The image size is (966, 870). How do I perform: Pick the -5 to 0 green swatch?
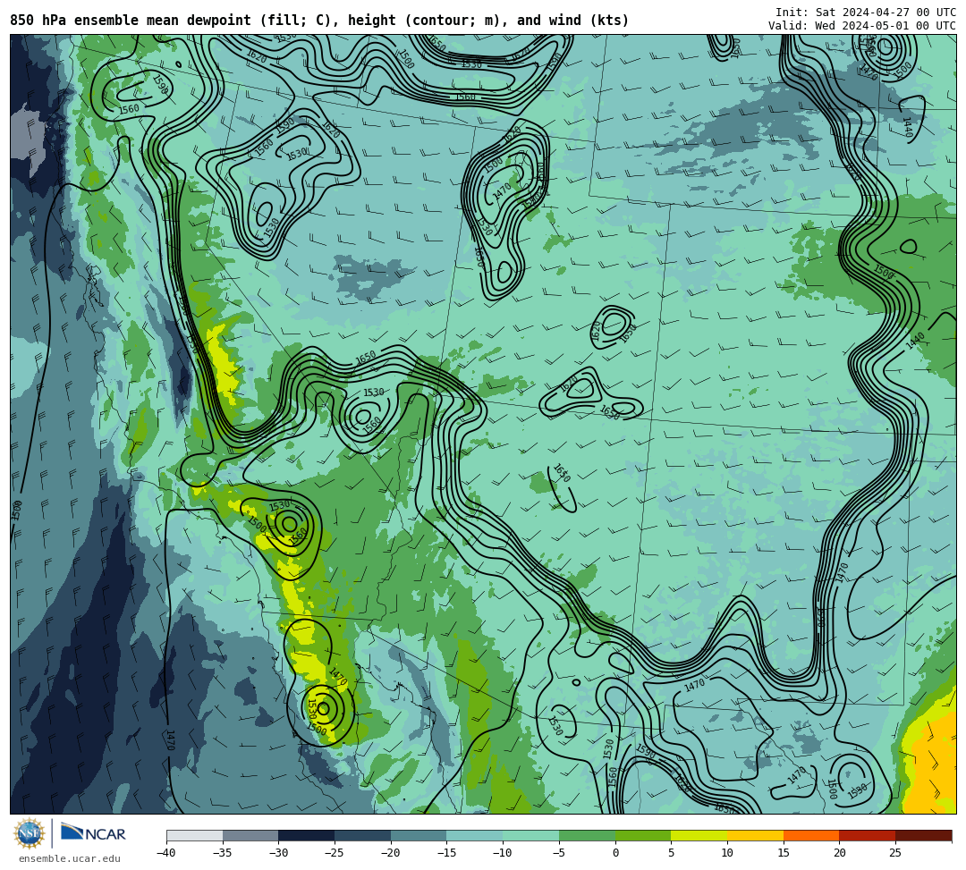(x=587, y=835)
